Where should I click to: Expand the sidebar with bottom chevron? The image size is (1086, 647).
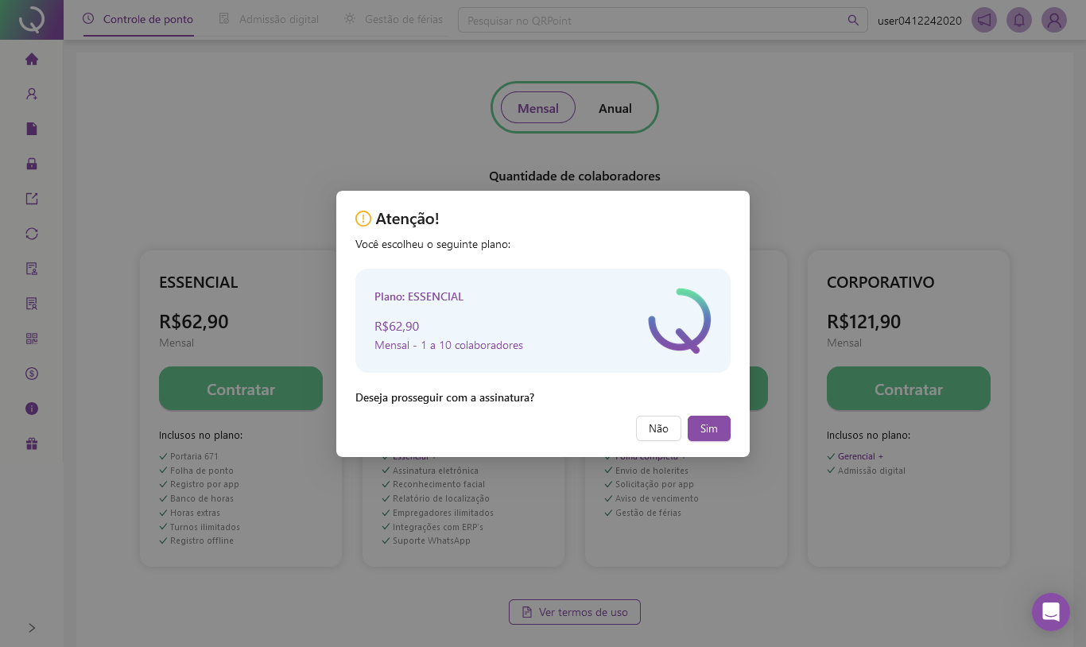click(x=32, y=628)
